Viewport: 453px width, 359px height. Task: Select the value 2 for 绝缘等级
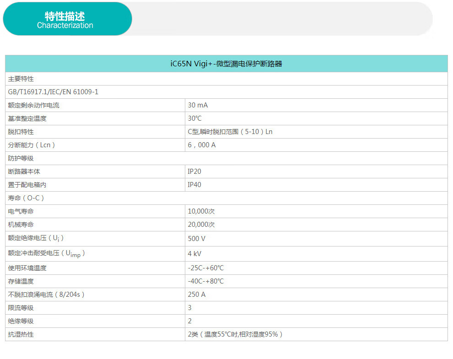[x=189, y=321]
